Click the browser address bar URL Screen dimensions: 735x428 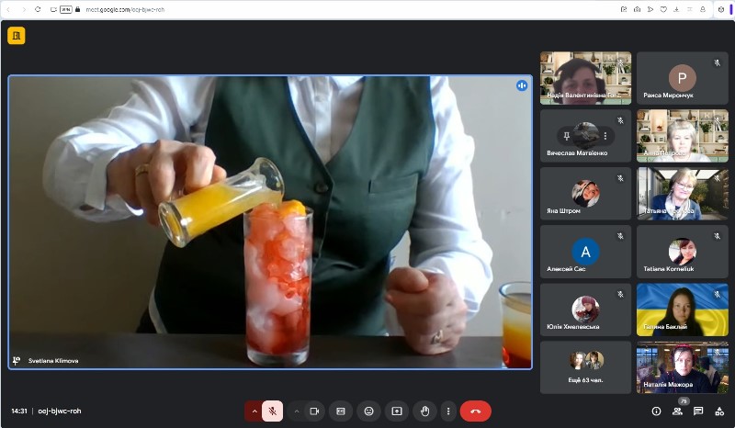tap(125, 9)
